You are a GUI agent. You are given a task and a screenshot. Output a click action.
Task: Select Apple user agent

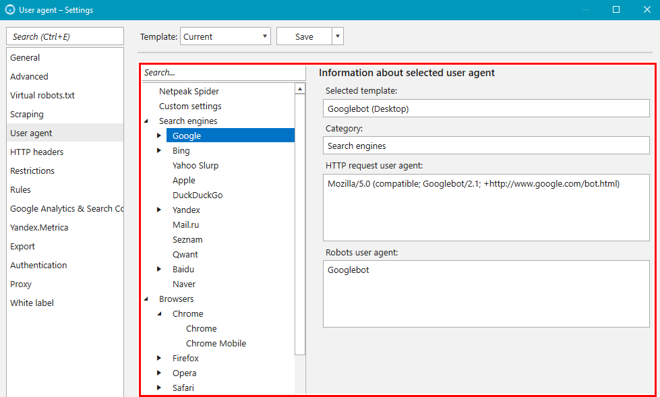(184, 180)
